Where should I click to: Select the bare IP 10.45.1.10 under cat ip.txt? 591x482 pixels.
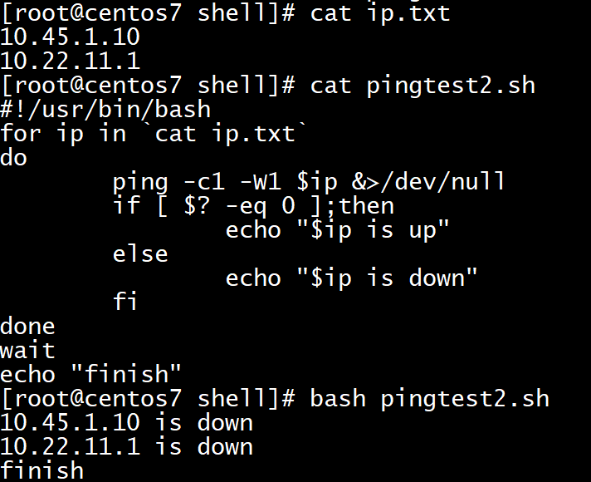[70, 37]
